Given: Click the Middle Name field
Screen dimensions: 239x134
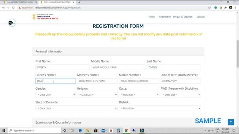Looking at the screenshot, I should (x=118, y=67).
